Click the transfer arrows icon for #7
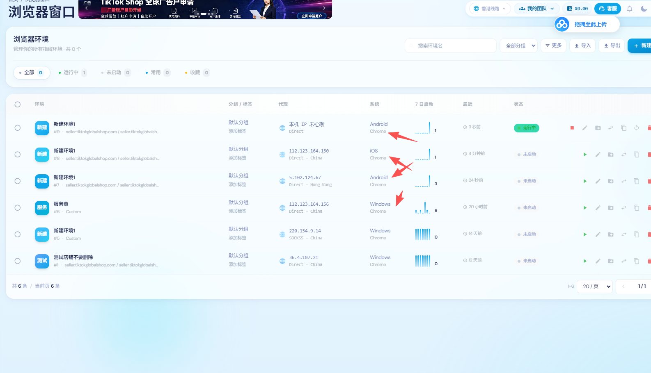This screenshot has width=651, height=373. tap(623, 181)
